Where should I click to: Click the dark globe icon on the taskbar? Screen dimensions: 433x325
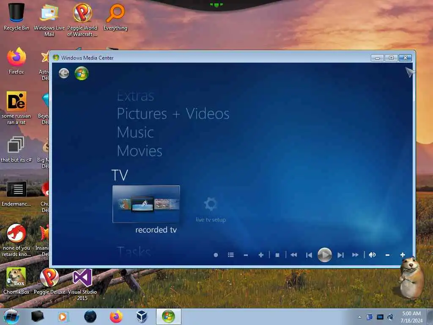[90, 317]
